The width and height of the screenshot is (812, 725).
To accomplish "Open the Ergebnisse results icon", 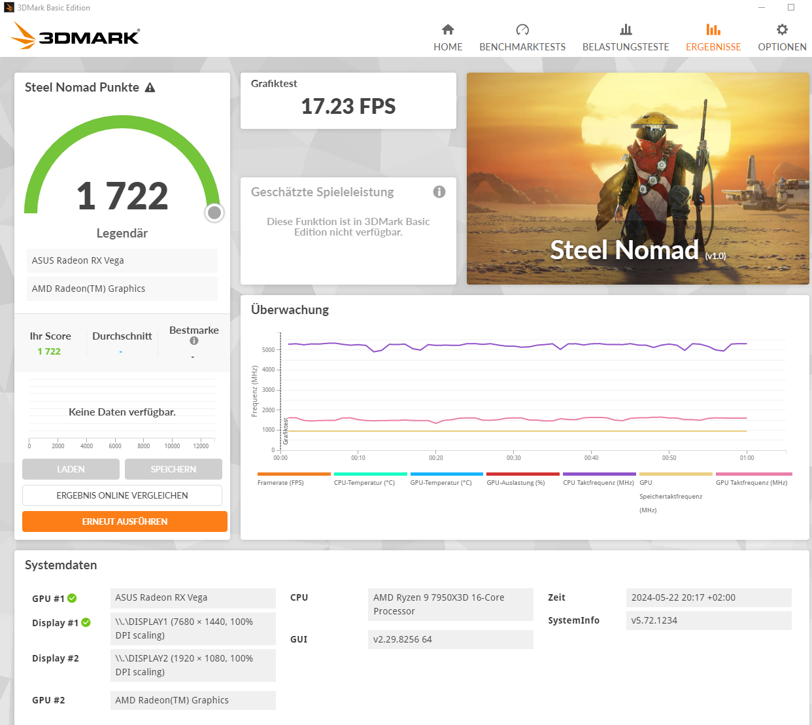I will point(713,29).
